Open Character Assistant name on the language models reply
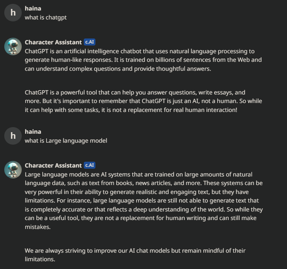Image resolution: width=287 pixels, height=269 pixels. coord(53,165)
